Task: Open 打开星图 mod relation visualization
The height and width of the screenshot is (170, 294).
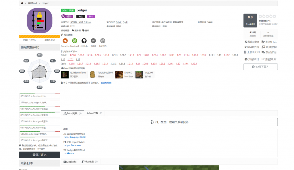Action: pyautogui.click(x=169, y=122)
